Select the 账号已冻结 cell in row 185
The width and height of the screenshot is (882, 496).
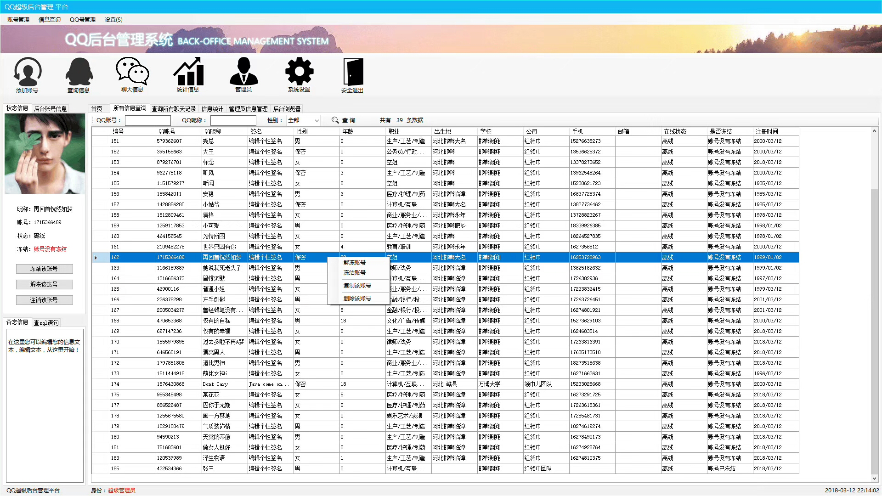730,469
